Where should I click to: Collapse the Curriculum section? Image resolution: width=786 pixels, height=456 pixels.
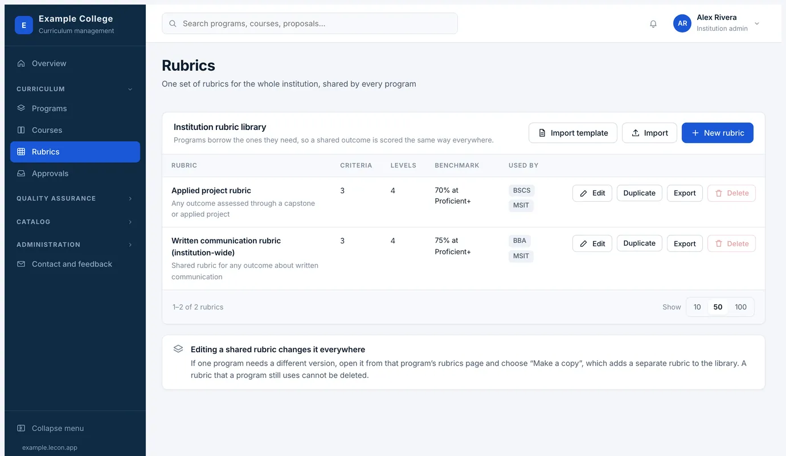tap(130, 89)
